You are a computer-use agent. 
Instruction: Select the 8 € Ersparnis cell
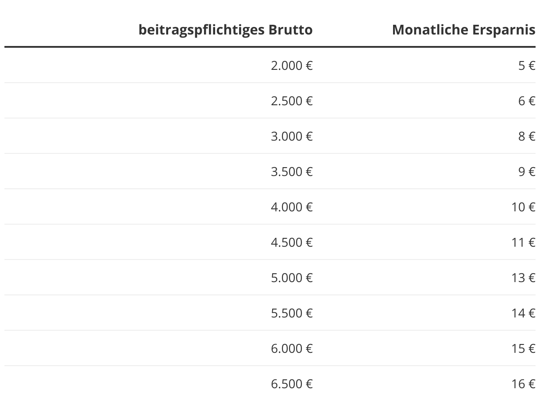coord(526,136)
